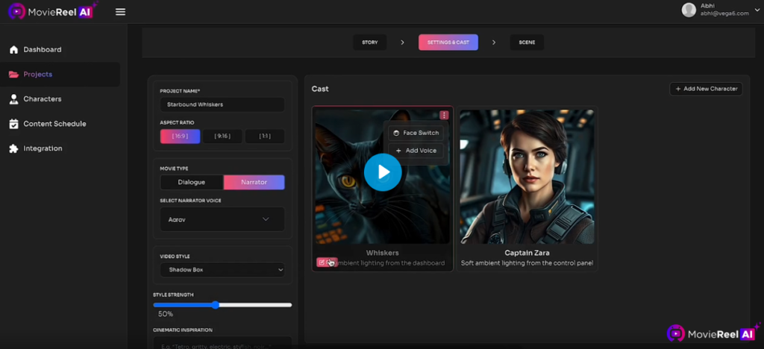
Task: Click the Dashboard home icon in sidebar
Action: pos(13,50)
